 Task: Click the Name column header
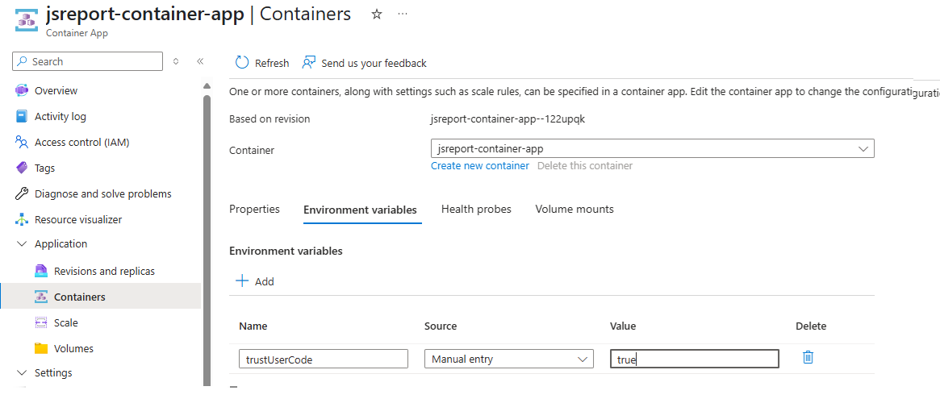coord(253,326)
